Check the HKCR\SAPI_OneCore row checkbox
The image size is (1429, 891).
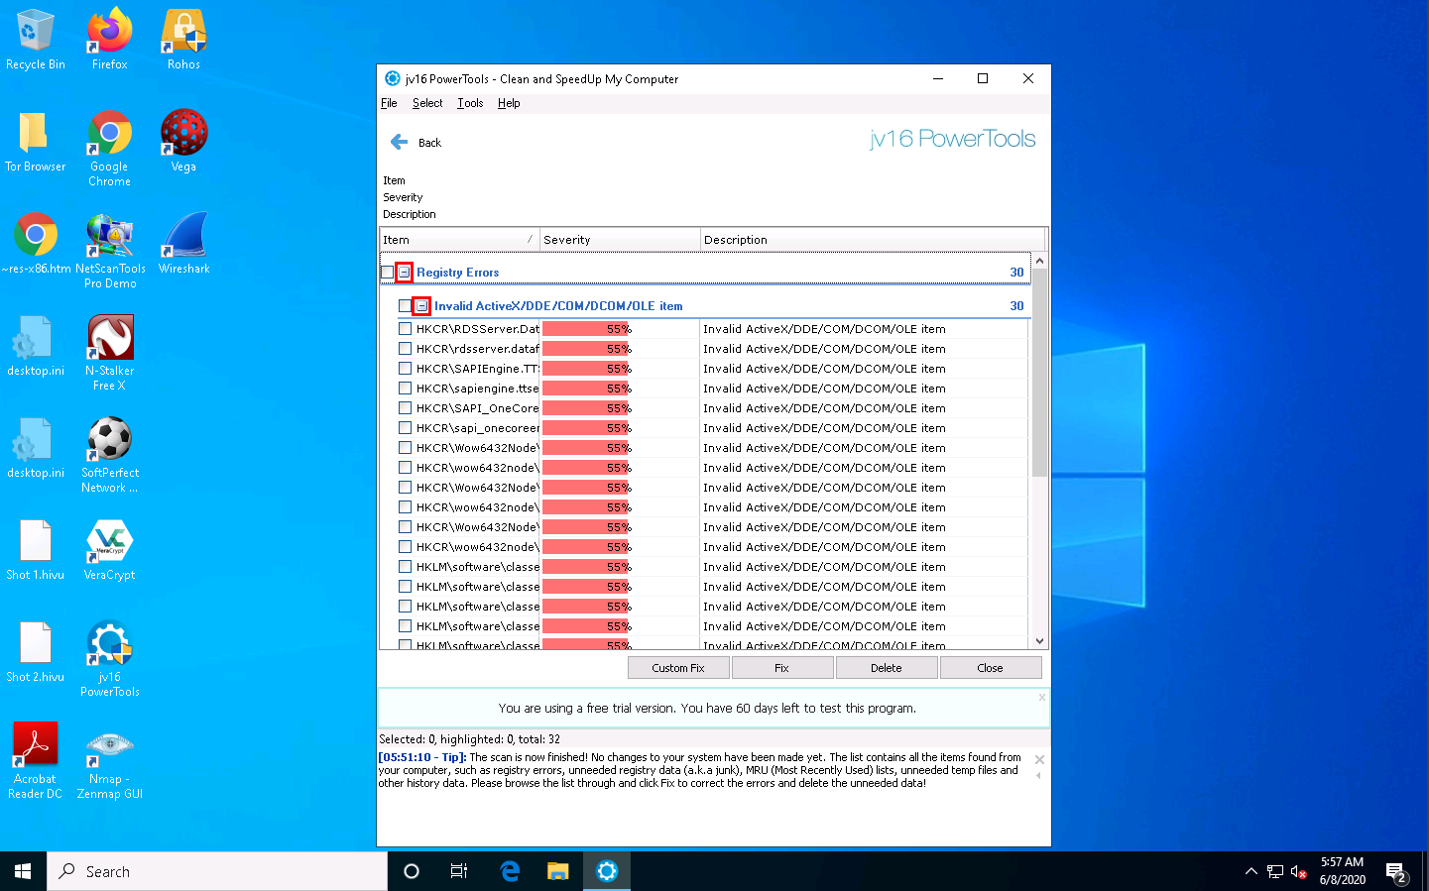405,407
